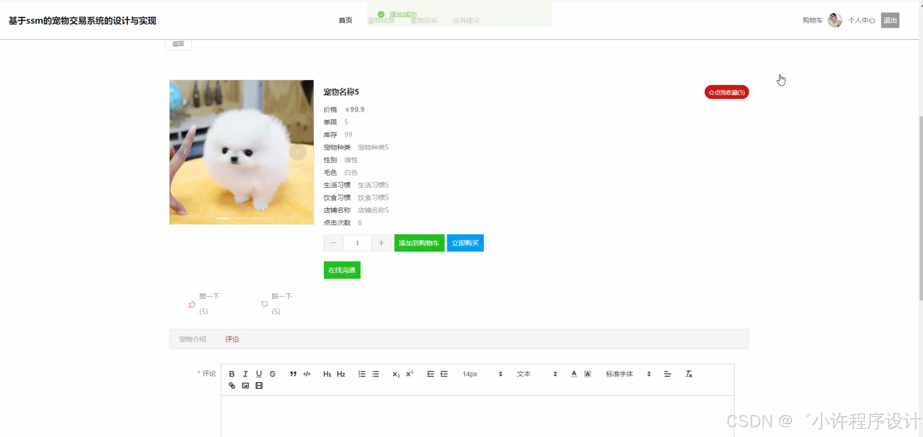Open the text color picker
The width and height of the screenshot is (923, 437).
[574, 374]
